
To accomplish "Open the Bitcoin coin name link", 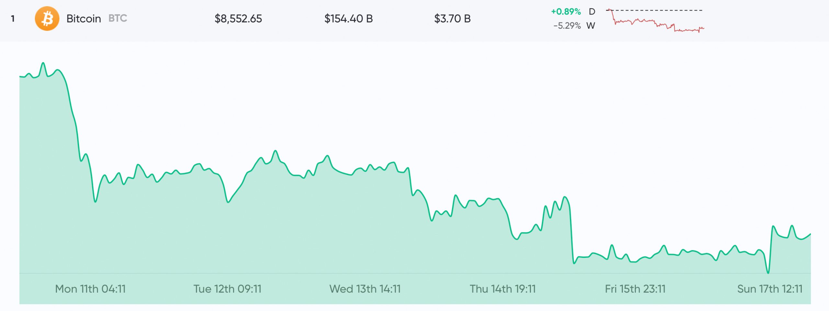I will [83, 18].
